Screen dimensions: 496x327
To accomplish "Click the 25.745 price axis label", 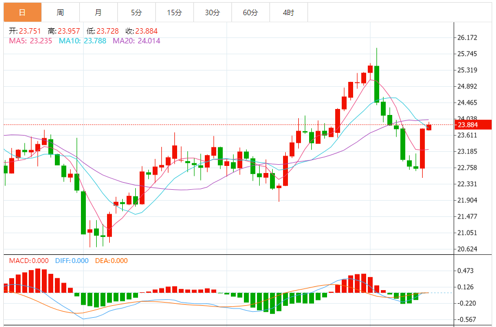I will (x=467, y=54).
